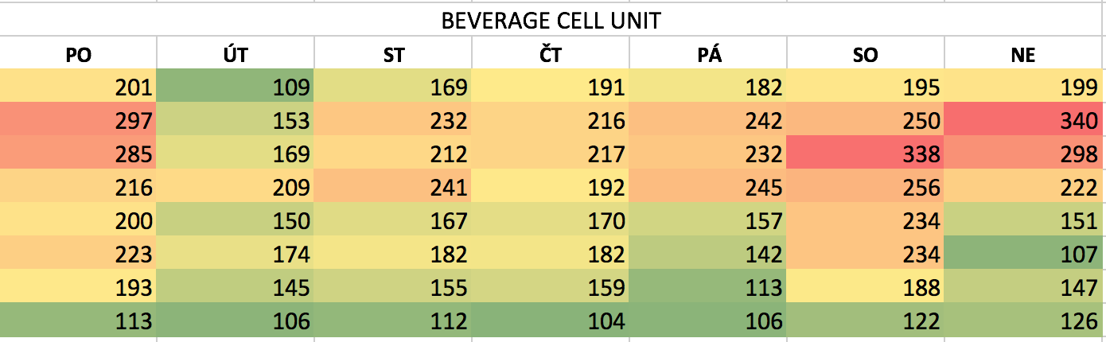Click the BEVERAGE CELL UNIT title cell
This screenshot has height=342, width=1106.
click(x=551, y=20)
